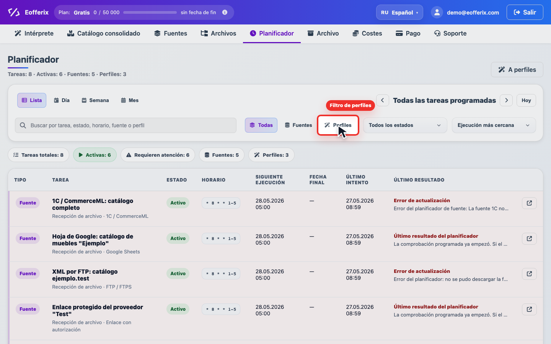Screen dimensions: 551x344
Task: Open Catálogo consolidado tab
Action: point(104,33)
